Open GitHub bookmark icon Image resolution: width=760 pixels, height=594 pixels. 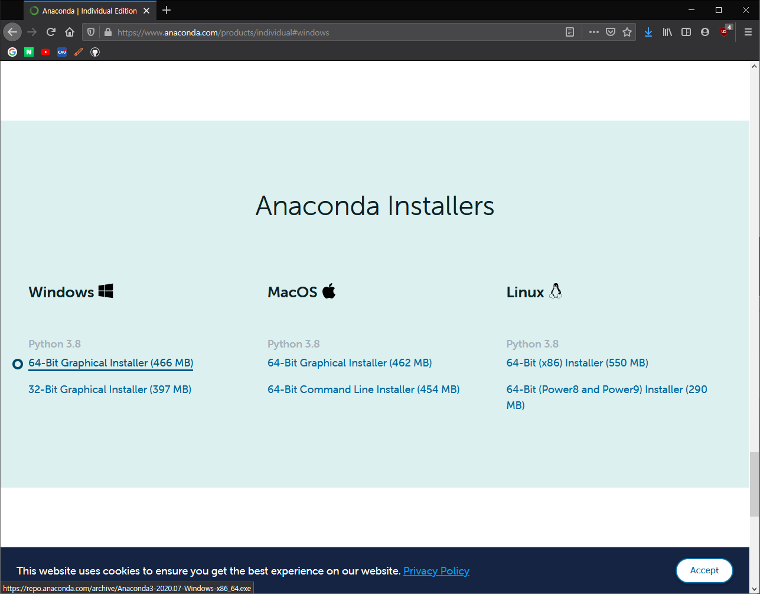95,52
